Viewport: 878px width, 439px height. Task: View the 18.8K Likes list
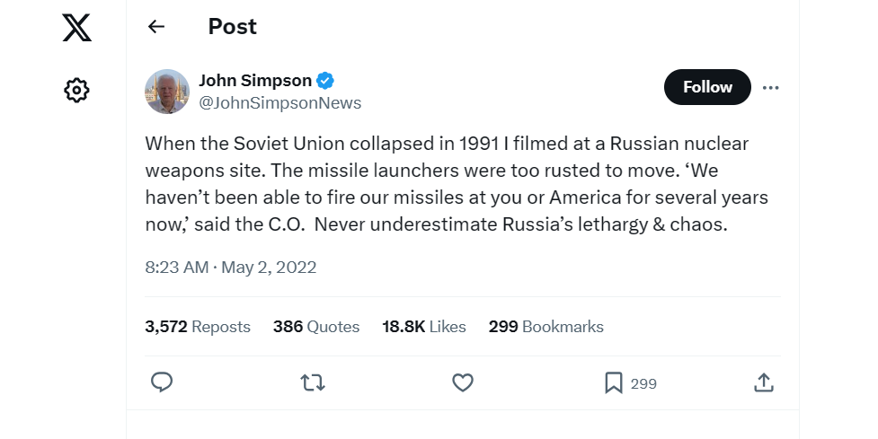pos(424,327)
